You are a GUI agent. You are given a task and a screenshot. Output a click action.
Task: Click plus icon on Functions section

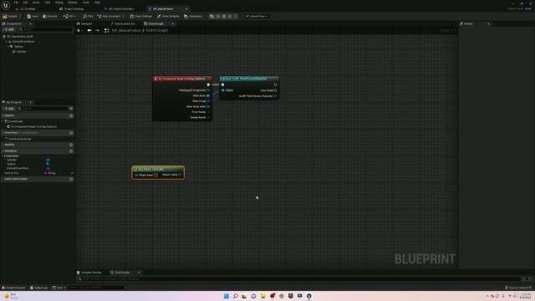coord(71,133)
